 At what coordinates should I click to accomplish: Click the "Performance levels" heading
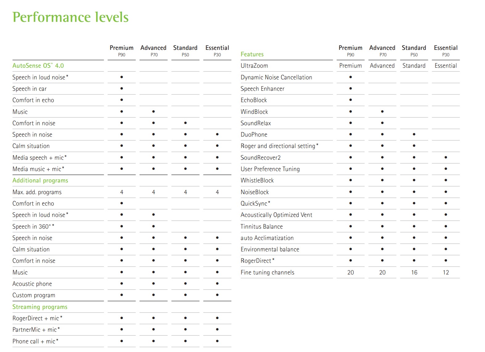(x=71, y=17)
